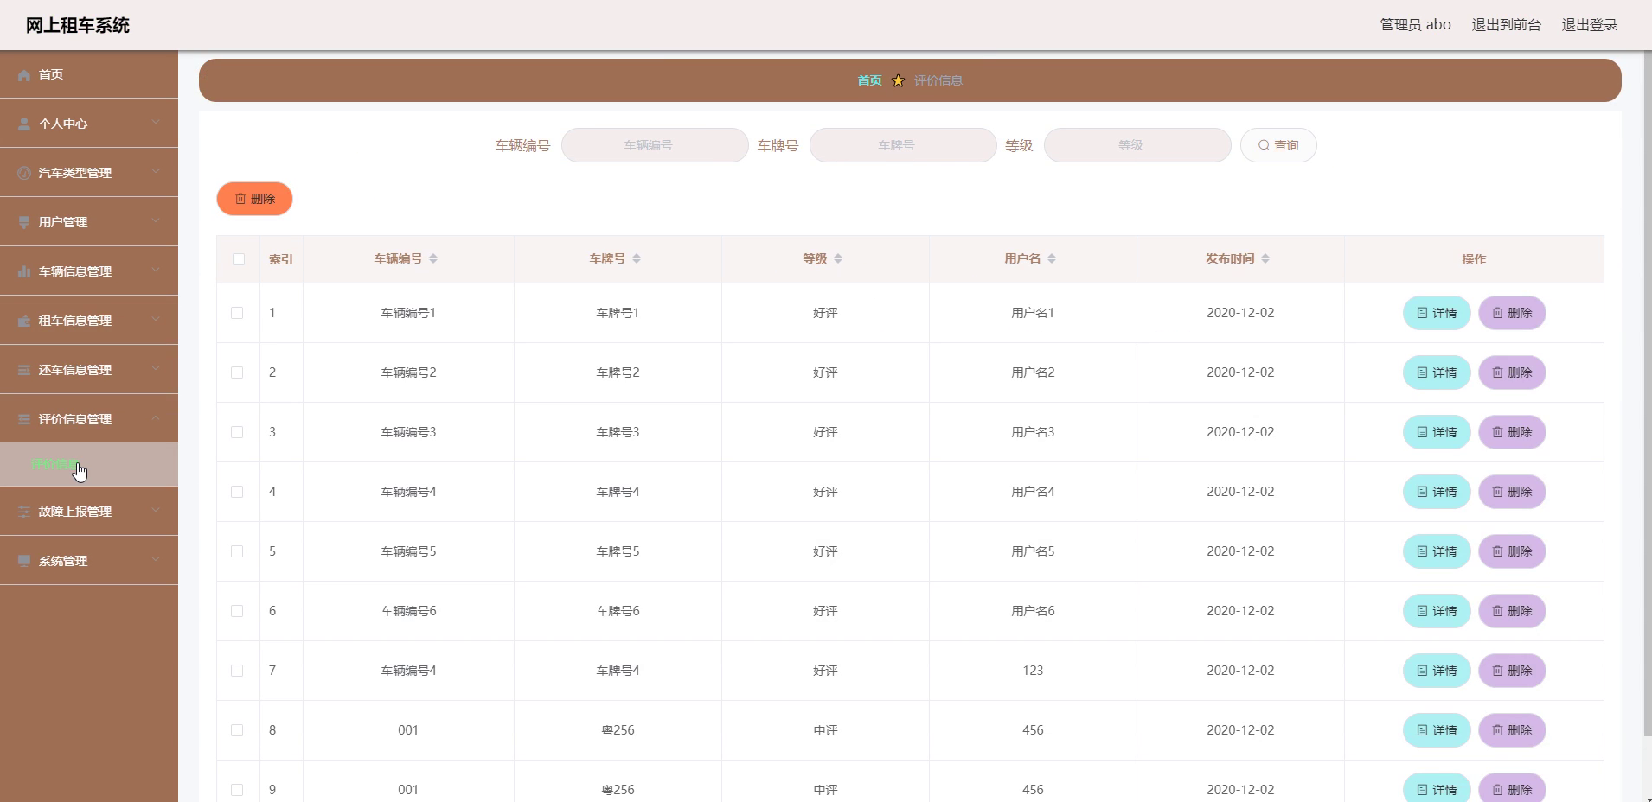Expand the 汽车类型管理 menu chevron
The image size is (1652, 802).
[156, 172]
